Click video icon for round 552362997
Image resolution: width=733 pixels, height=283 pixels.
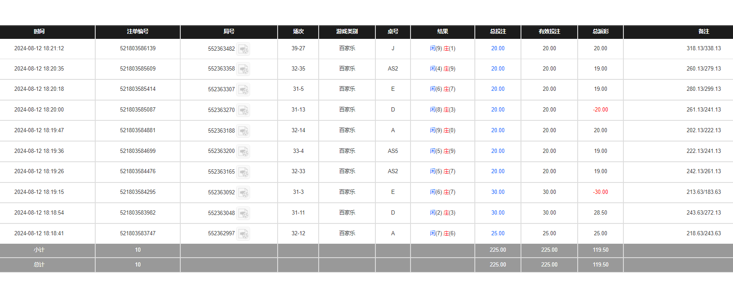(x=243, y=234)
